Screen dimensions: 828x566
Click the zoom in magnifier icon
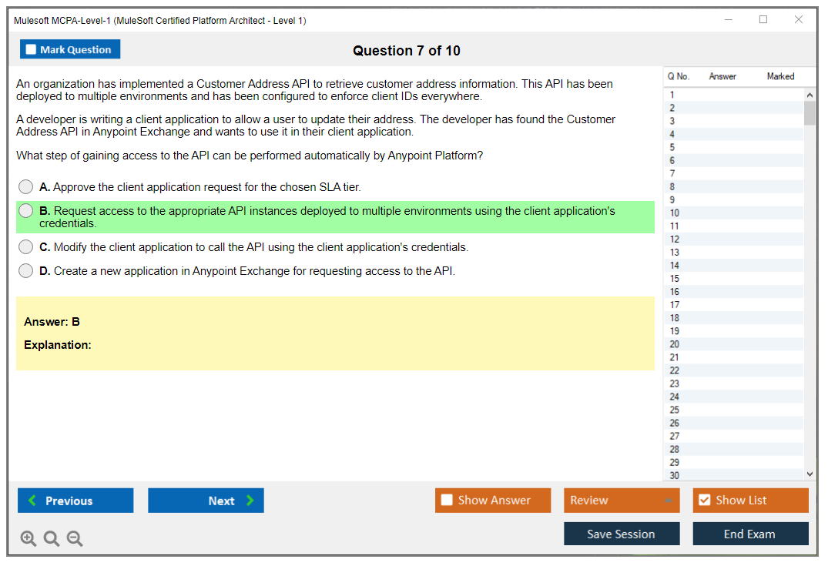(x=28, y=538)
